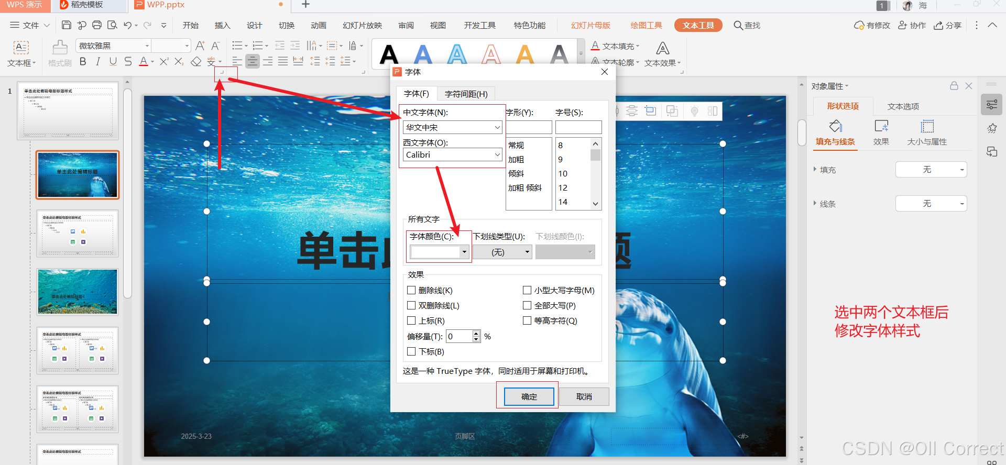1006x465 pixels.
Task: Open the 西文字体 dropdown showing Calibri
Action: pyautogui.click(x=453, y=154)
